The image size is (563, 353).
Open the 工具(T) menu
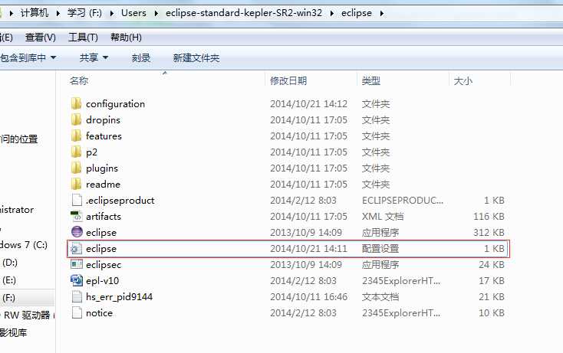click(83, 38)
